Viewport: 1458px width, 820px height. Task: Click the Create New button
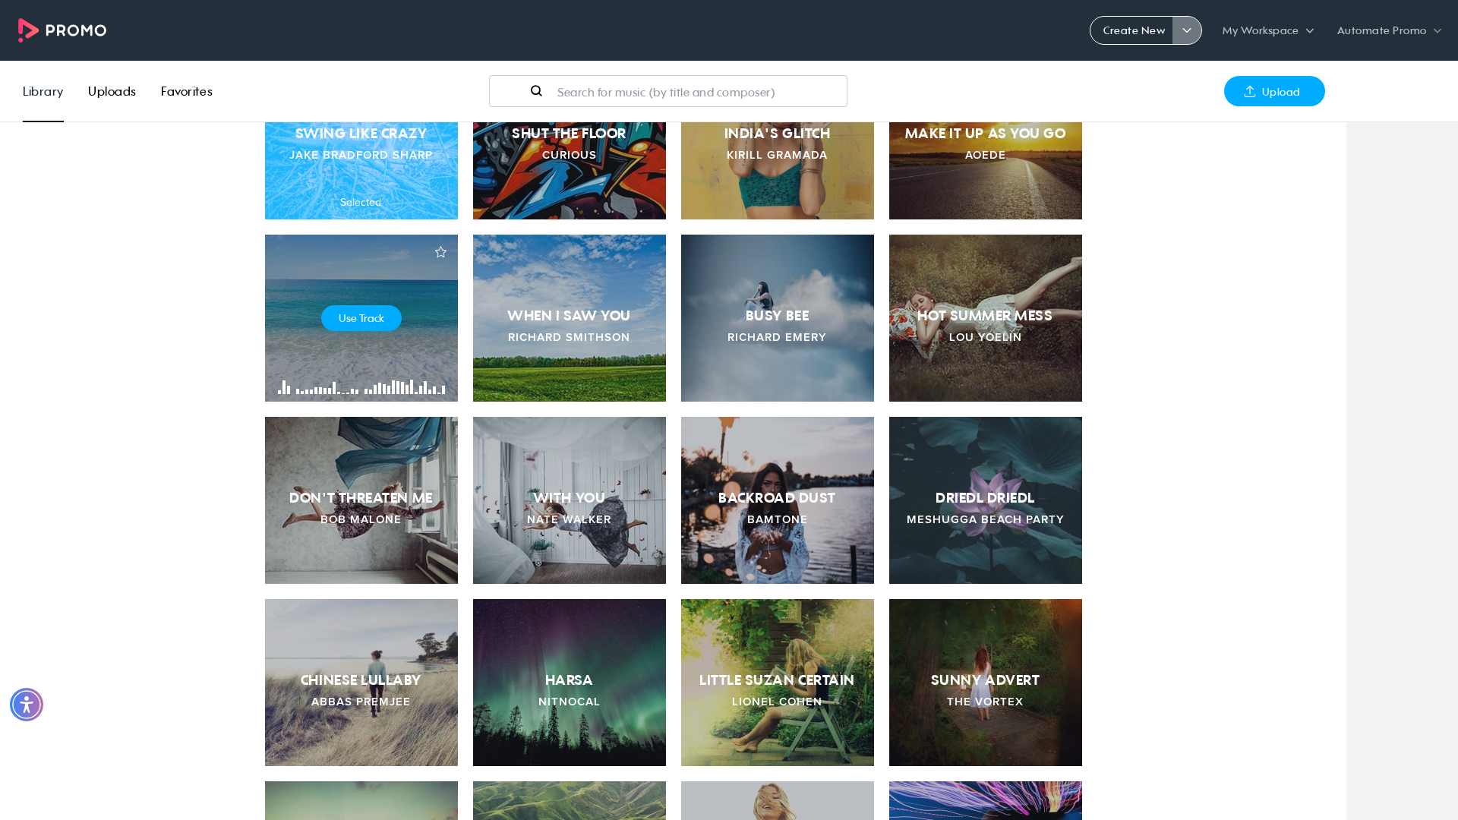(x=1132, y=30)
